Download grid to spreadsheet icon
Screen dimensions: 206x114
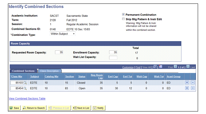tap(161, 66)
